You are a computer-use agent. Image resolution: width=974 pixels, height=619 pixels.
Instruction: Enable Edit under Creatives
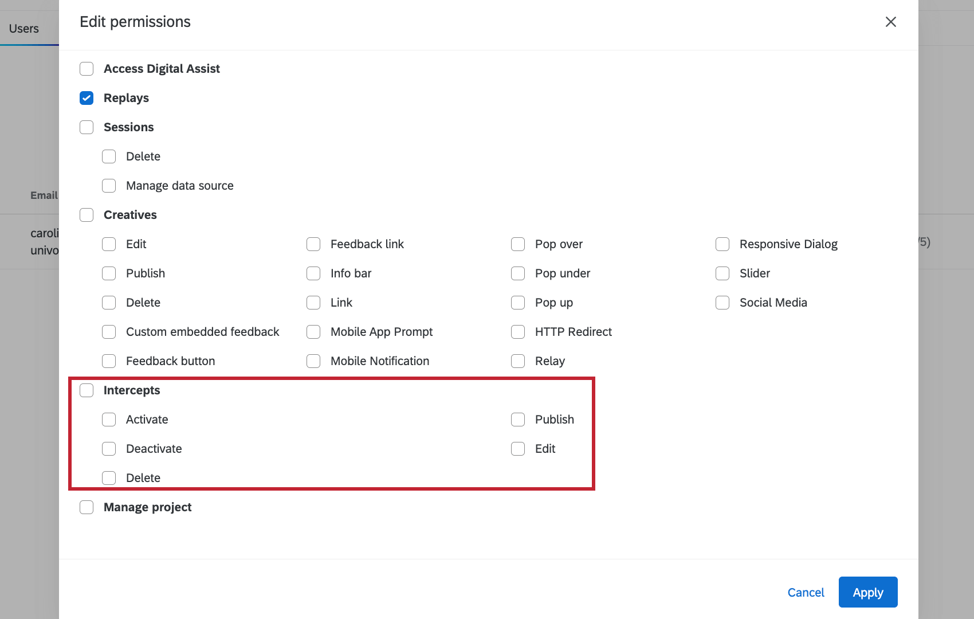pyautogui.click(x=109, y=244)
